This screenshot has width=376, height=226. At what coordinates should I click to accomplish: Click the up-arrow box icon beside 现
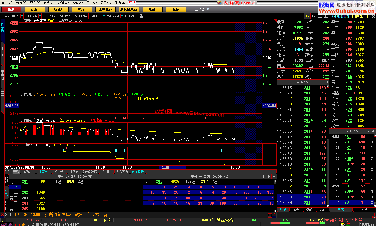tap(320, 16)
